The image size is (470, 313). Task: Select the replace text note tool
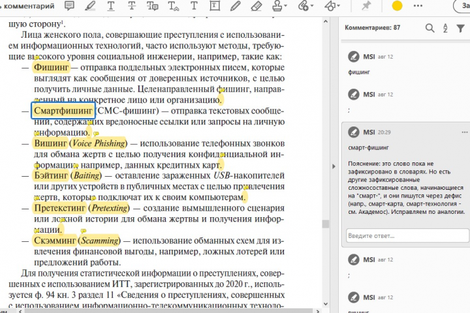tap(152, 6)
